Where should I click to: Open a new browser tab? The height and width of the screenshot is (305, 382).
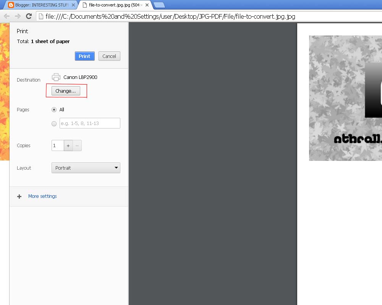coord(157,5)
